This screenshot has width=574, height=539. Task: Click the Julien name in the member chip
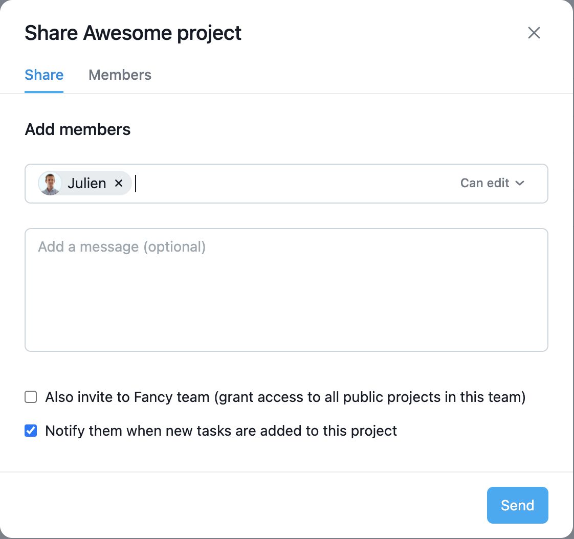tap(87, 183)
